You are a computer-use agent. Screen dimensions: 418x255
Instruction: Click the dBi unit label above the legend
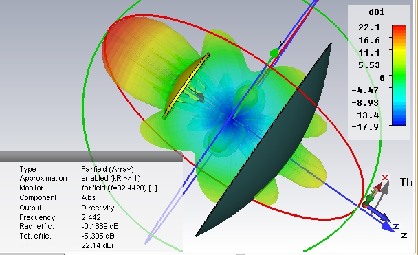377,12
